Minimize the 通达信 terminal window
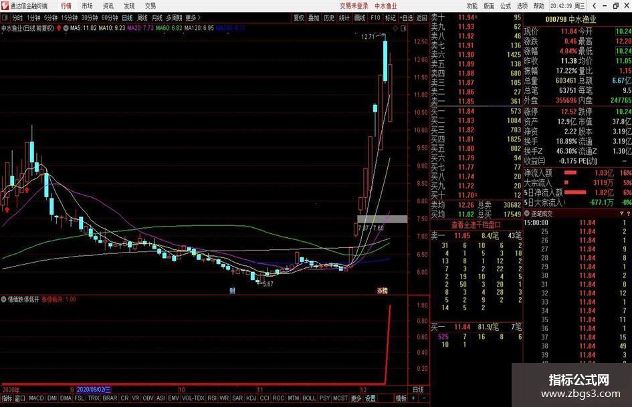Image resolution: width=632 pixels, height=407 pixels. tap(605, 5)
